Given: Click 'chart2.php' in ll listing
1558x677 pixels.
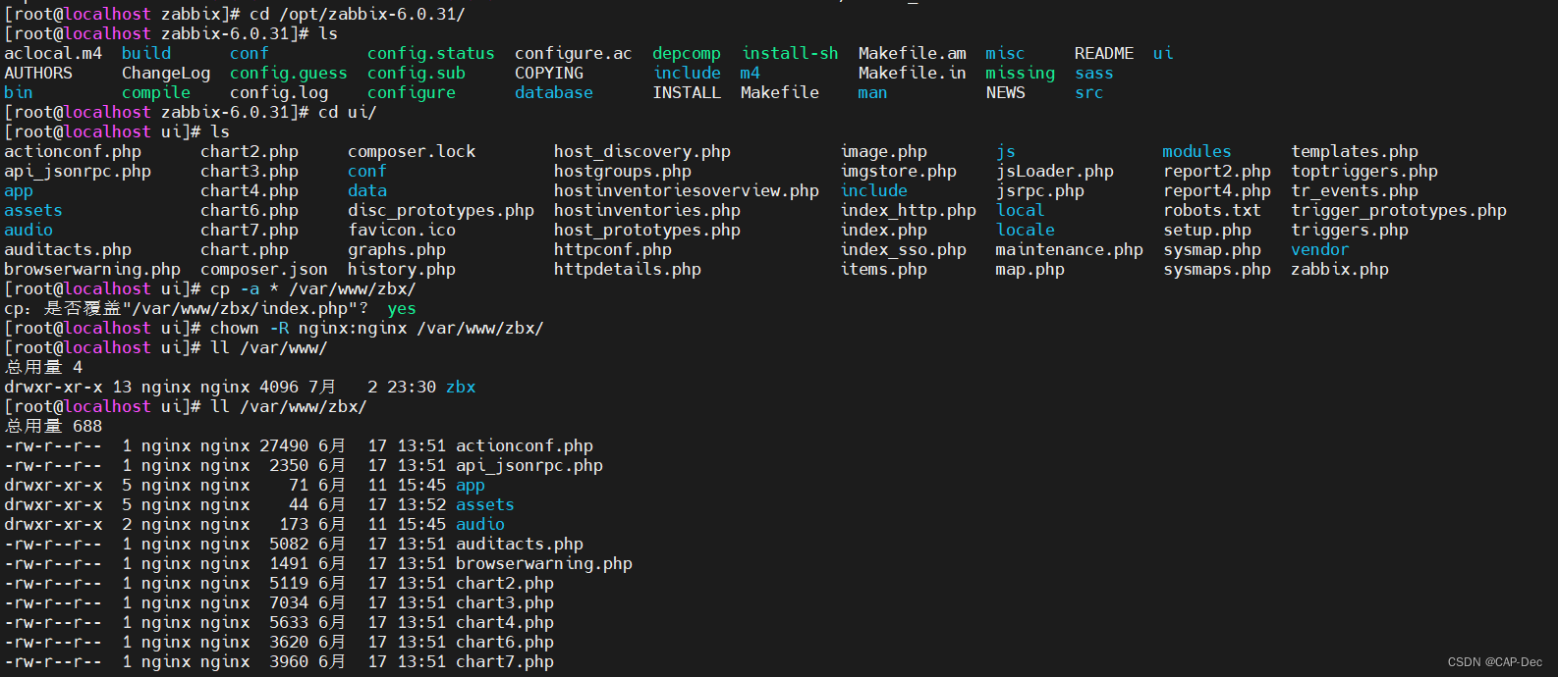Looking at the screenshot, I should pos(505,583).
